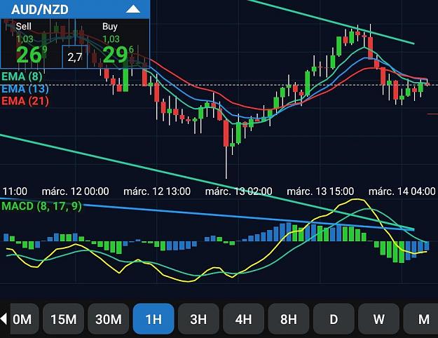This screenshot has height=338, width=438.
Task: Select the 30M timeframe
Action: [x=109, y=319]
